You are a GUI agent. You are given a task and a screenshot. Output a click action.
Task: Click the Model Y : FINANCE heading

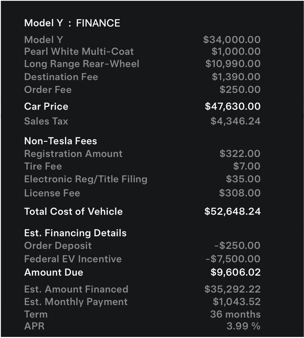pos(72,23)
